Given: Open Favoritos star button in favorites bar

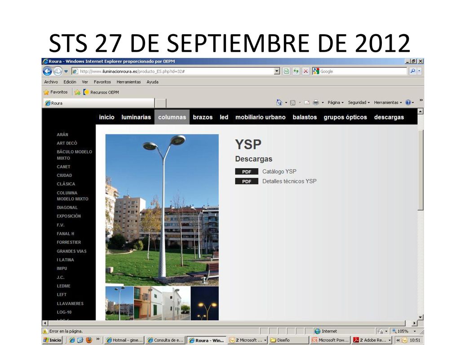Looking at the screenshot, I should [x=56, y=92].
